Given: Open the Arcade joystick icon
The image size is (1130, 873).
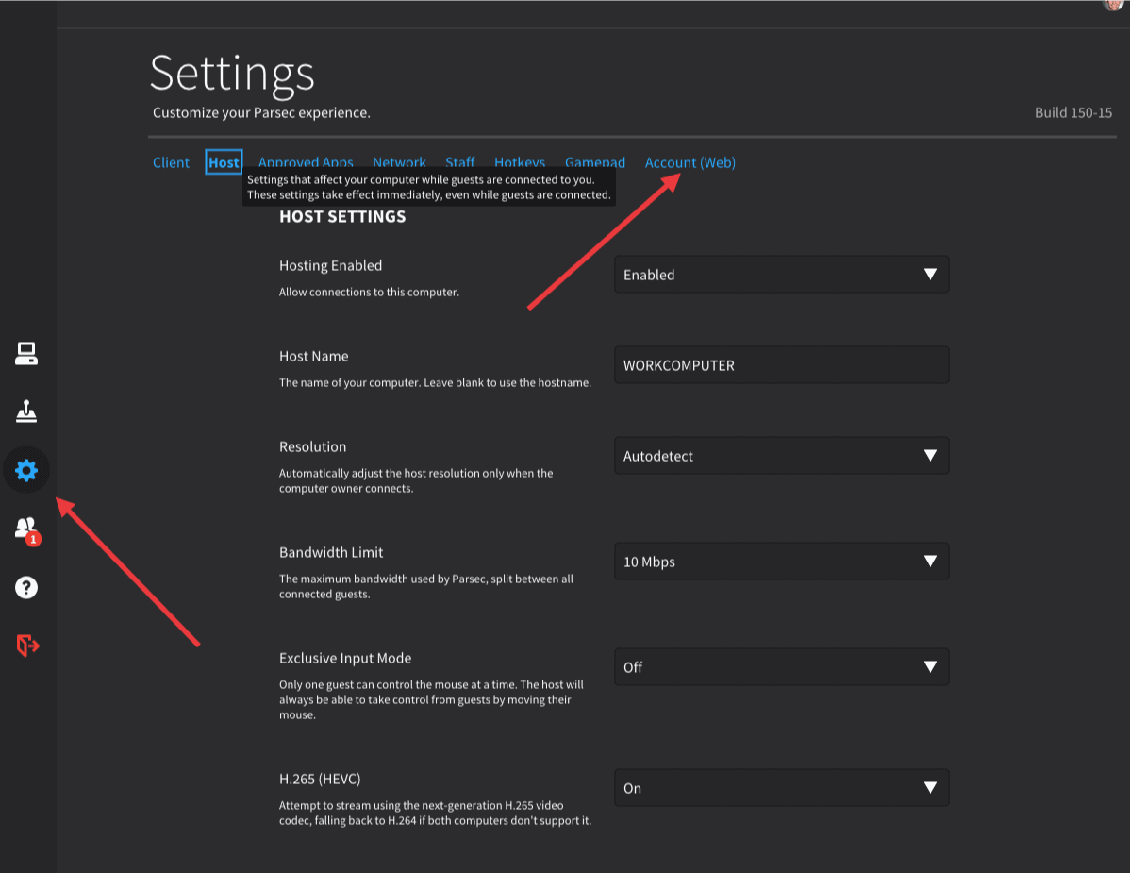Looking at the screenshot, I should 26,411.
